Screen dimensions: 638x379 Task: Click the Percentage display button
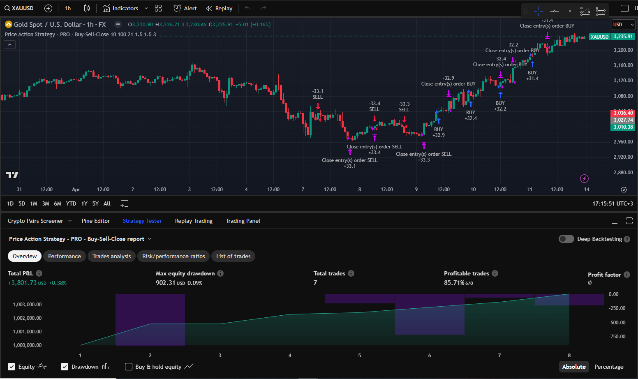point(609,367)
